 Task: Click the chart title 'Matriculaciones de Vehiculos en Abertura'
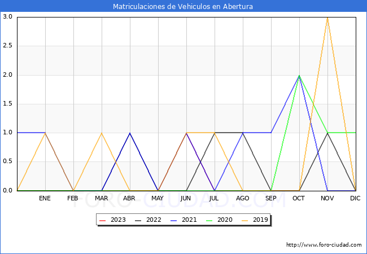(x=183, y=6)
